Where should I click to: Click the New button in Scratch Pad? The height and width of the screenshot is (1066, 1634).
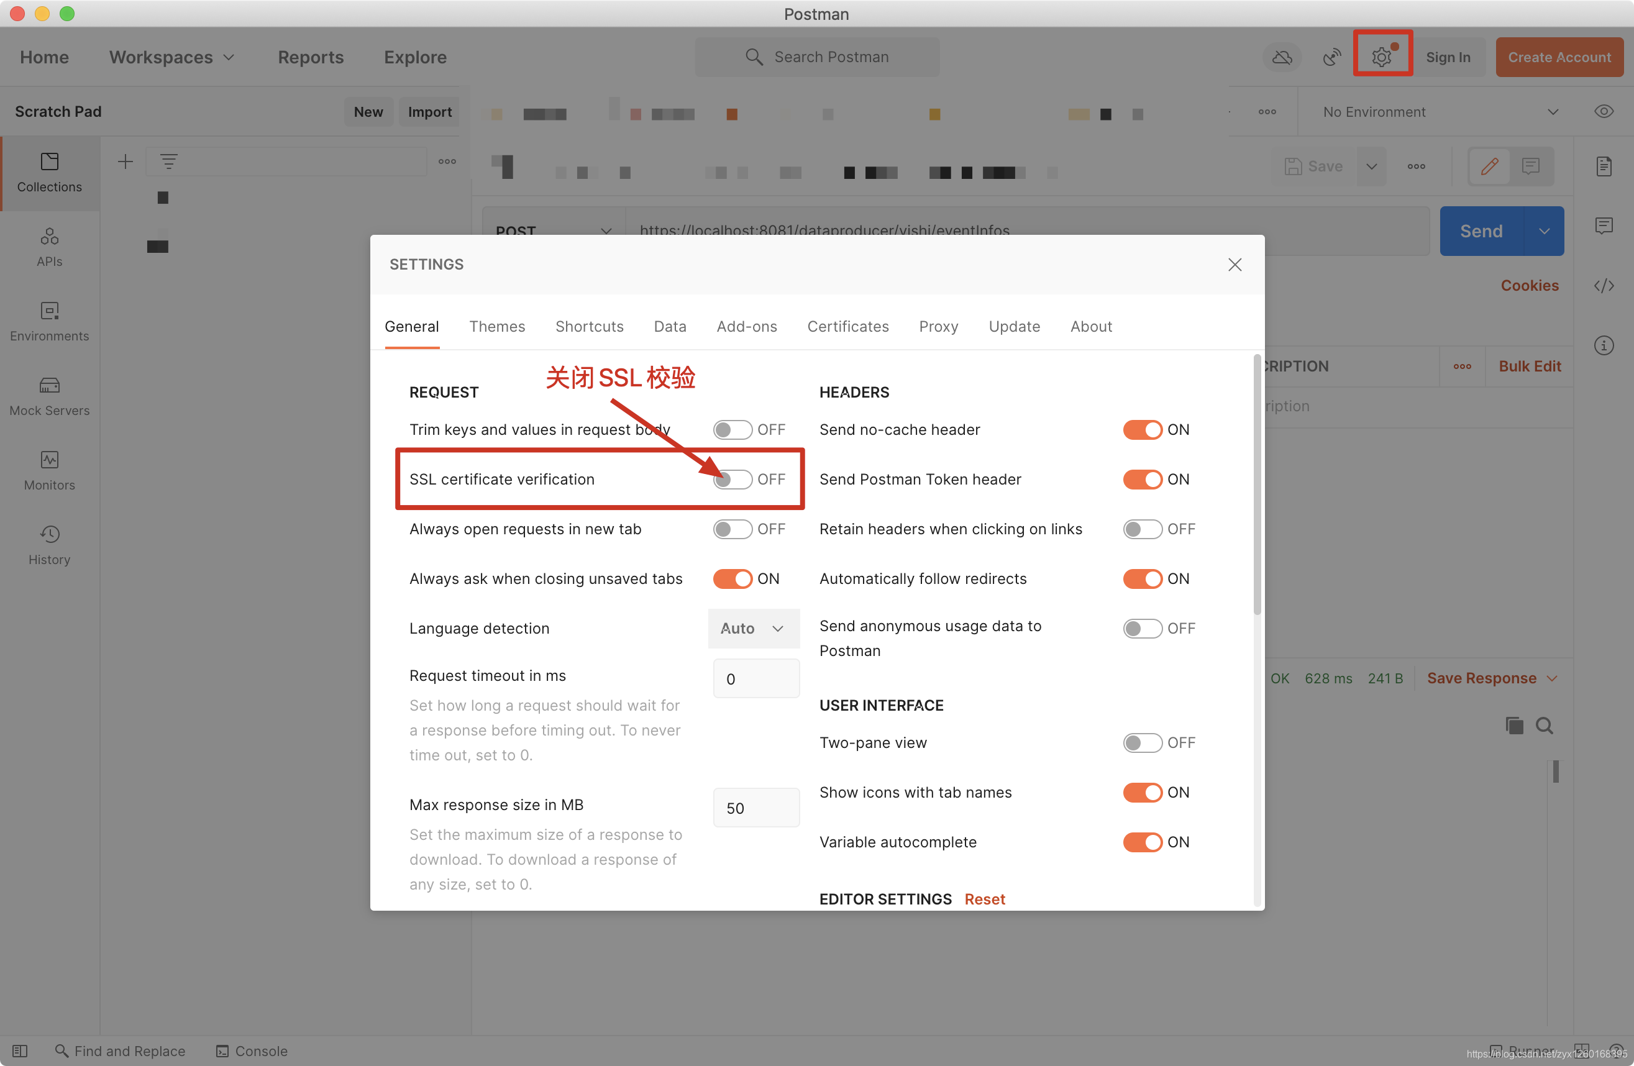coord(368,111)
